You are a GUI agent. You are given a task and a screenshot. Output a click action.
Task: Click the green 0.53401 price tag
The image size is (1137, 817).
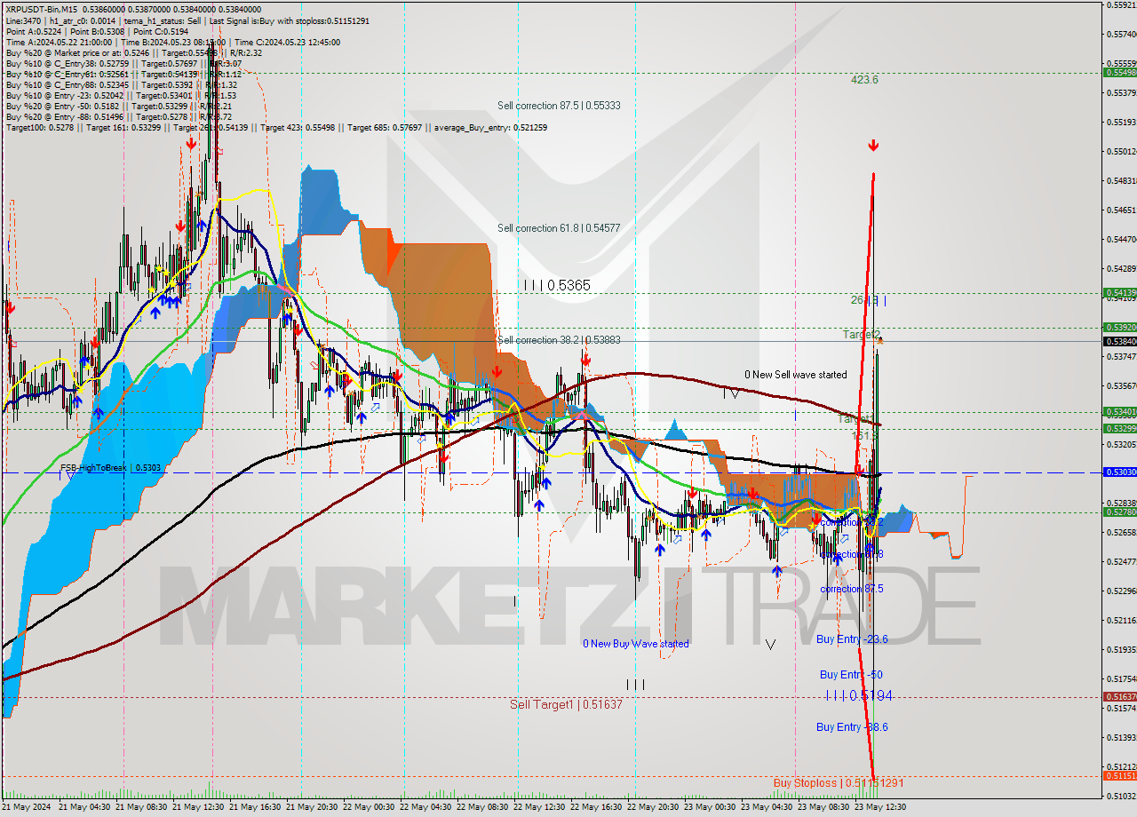coord(1119,411)
